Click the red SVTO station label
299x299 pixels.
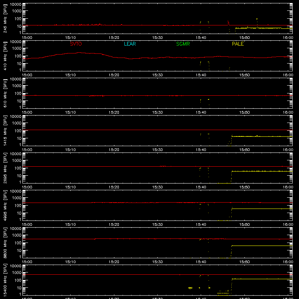[76, 44]
